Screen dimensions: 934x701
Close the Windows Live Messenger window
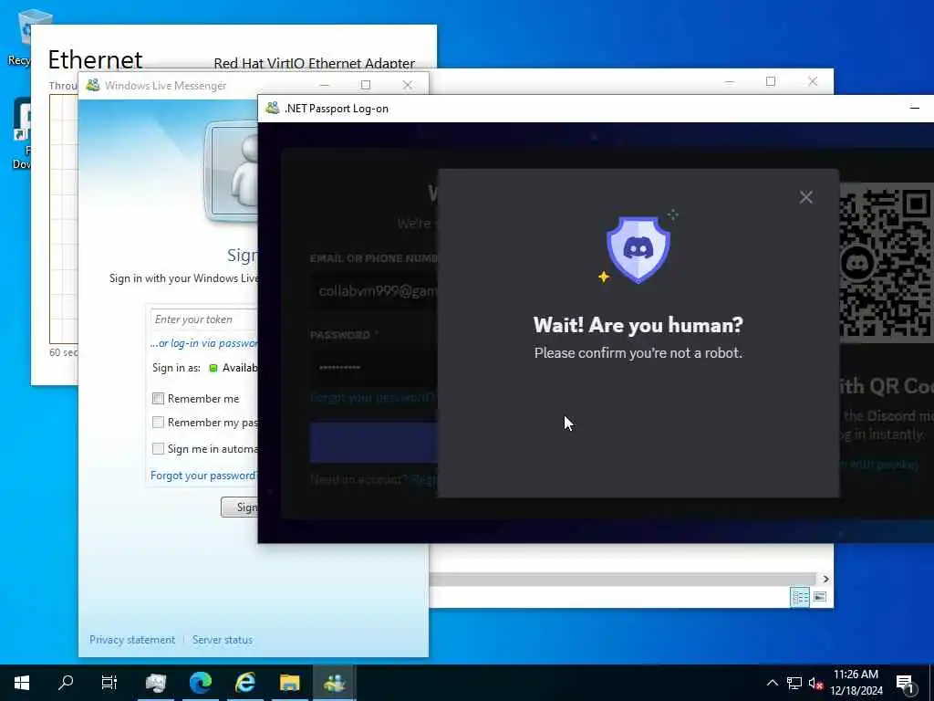click(408, 85)
